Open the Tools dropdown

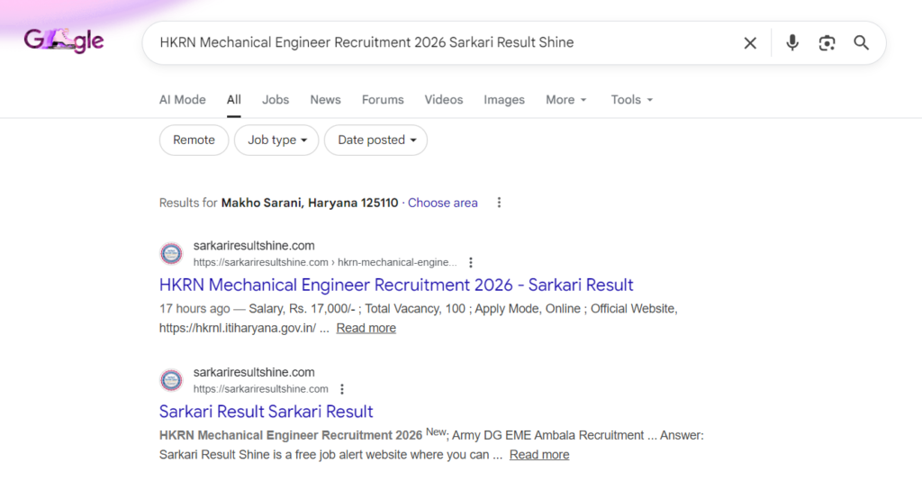[631, 100]
